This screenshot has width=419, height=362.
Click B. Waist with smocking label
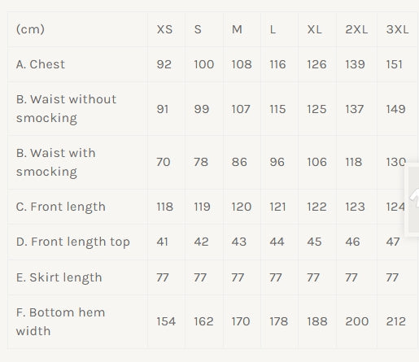point(55,162)
